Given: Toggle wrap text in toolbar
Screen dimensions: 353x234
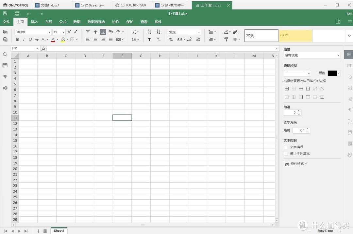Looking at the screenshot, I should 111,32.
